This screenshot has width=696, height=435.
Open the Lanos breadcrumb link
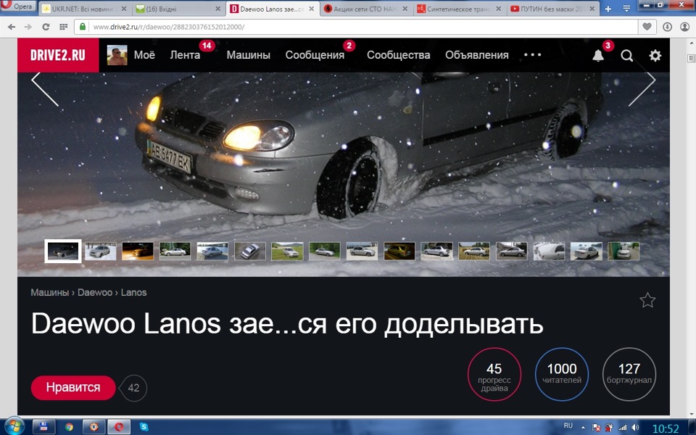click(x=133, y=292)
